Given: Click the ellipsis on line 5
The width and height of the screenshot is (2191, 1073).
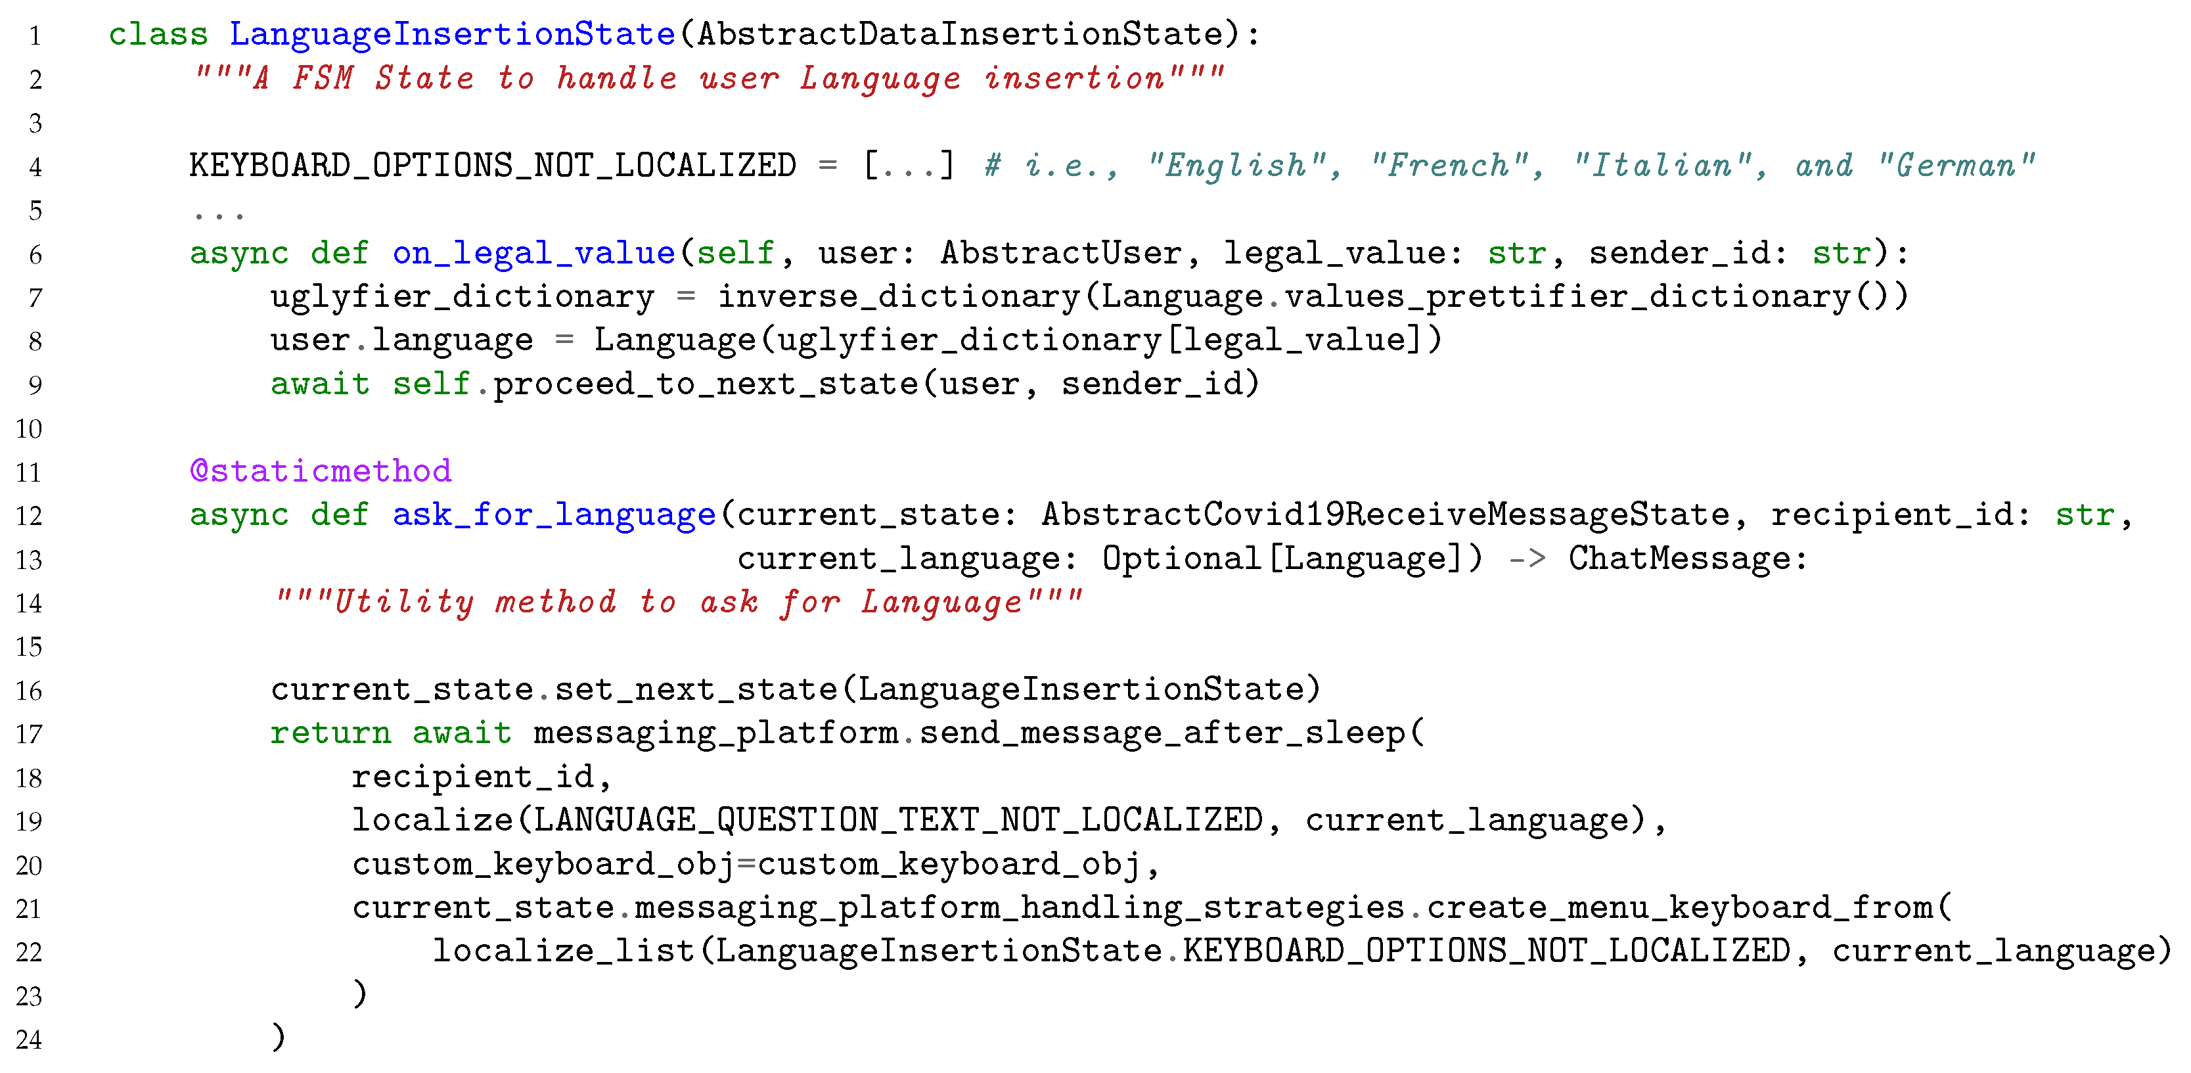Looking at the screenshot, I should pyautogui.click(x=219, y=213).
